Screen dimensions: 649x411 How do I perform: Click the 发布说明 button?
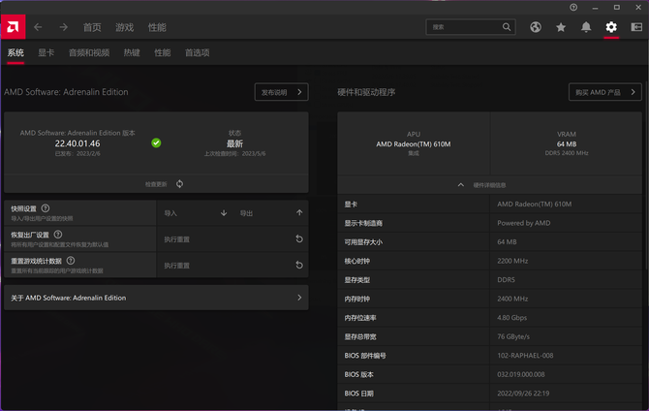click(x=282, y=92)
